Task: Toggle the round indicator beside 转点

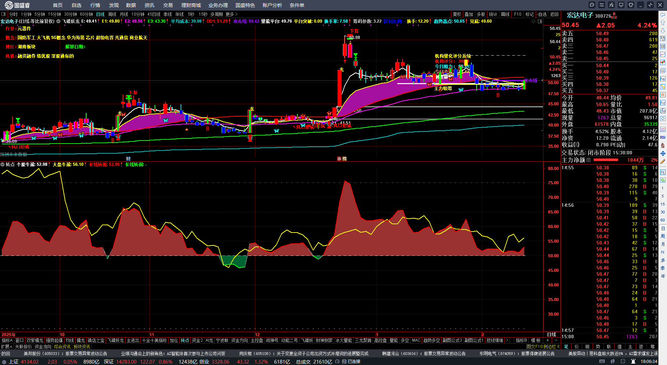Action: tap(2, 164)
